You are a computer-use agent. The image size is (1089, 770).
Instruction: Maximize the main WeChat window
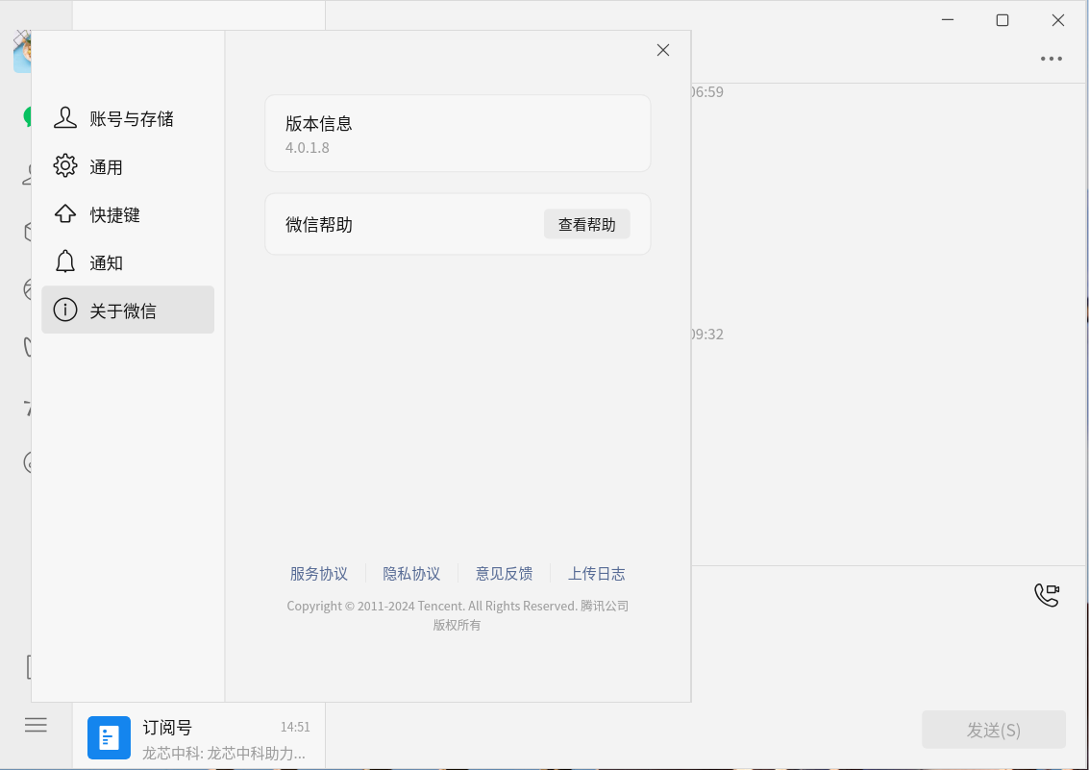(1002, 20)
